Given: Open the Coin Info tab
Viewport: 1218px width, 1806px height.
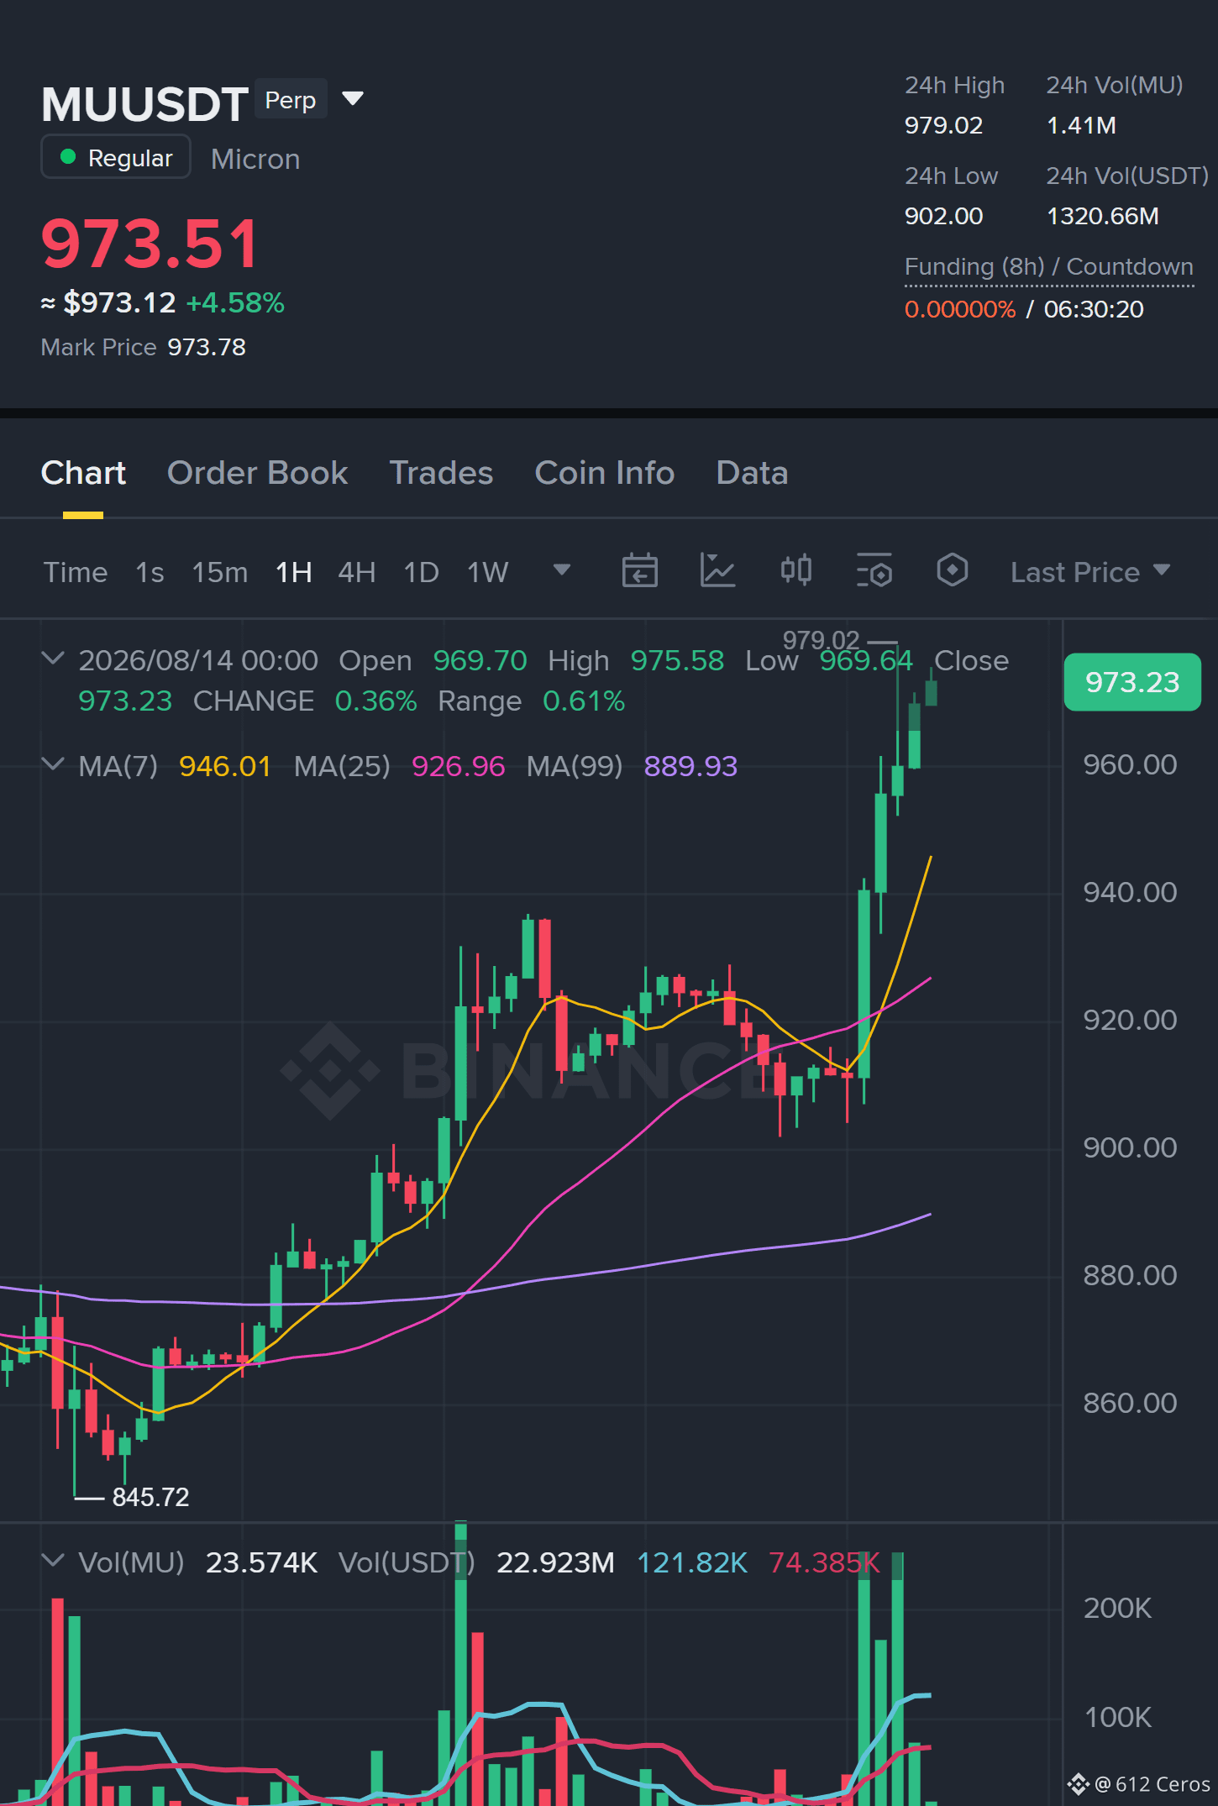Looking at the screenshot, I should coord(605,473).
